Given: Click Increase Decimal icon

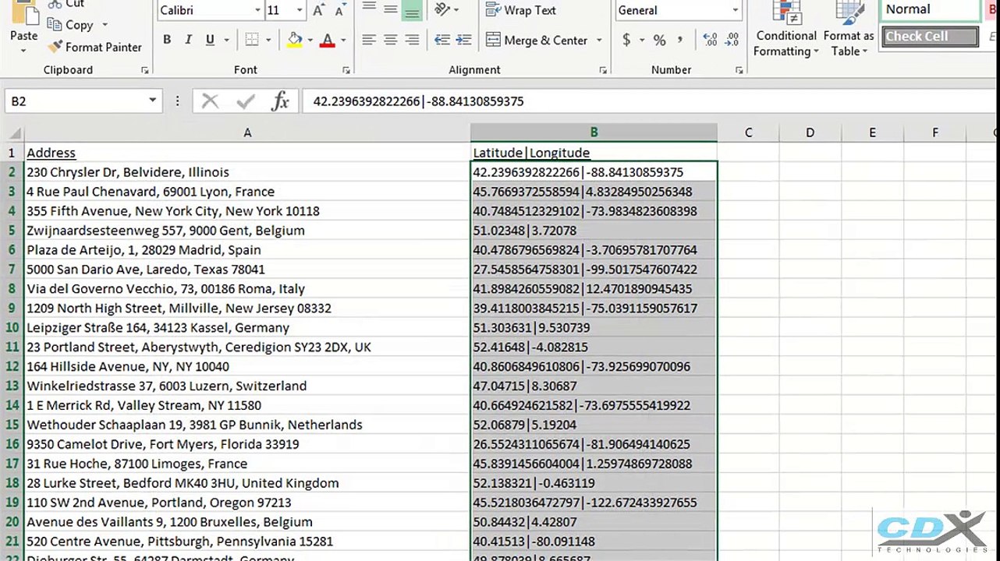Looking at the screenshot, I should [710, 40].
